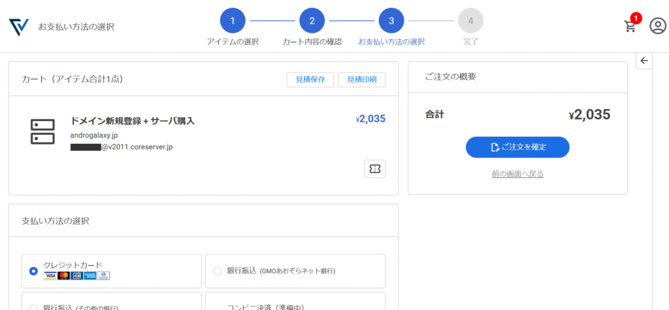Click the red cart count badge

tap(636, 18)
